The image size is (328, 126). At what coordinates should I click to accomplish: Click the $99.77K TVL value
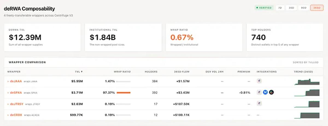76,115
